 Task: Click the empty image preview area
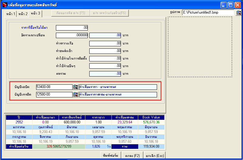pos(200,47)
